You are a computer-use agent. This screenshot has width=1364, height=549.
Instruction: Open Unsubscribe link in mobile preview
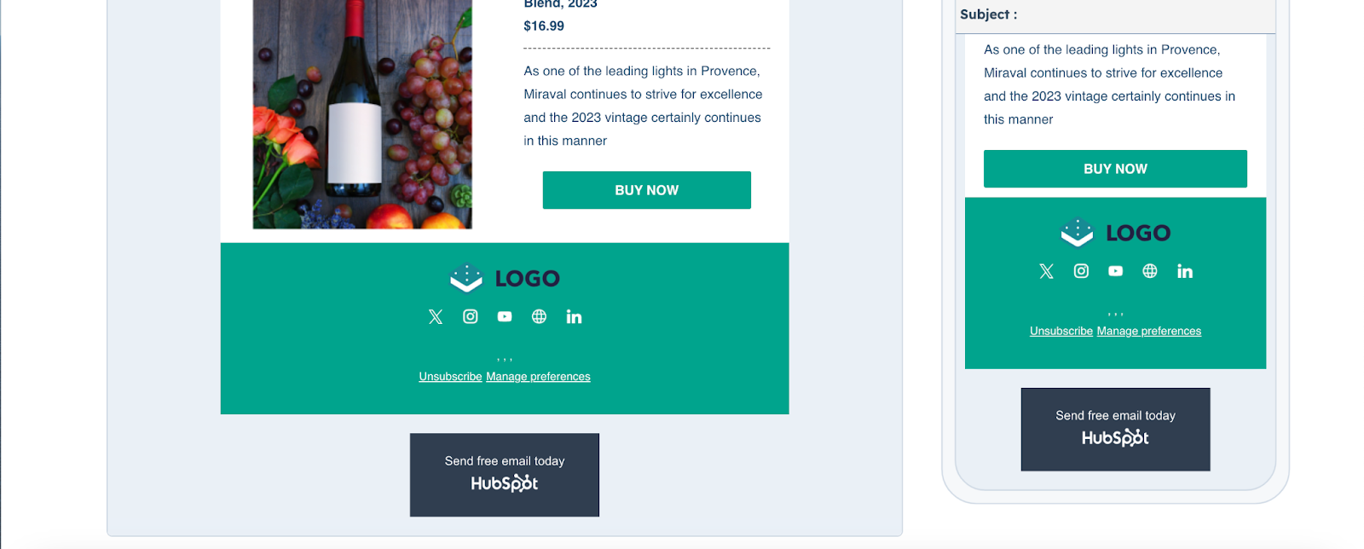tap(1061, 331)
